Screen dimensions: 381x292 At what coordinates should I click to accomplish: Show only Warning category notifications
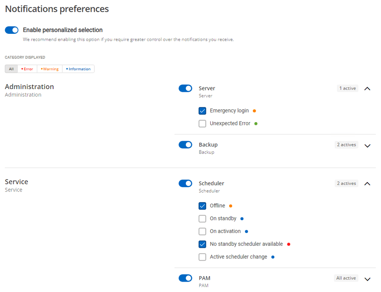pos(50,69)
